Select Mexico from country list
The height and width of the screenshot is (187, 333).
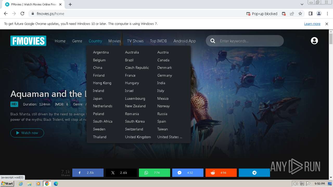[163, 98]
